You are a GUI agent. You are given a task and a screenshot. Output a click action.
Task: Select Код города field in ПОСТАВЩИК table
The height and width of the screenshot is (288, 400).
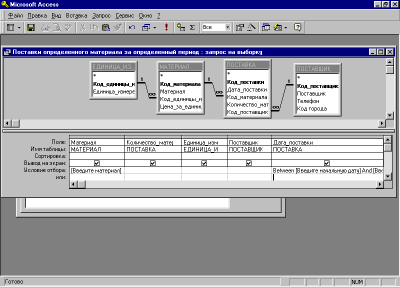tap(317, 108)
